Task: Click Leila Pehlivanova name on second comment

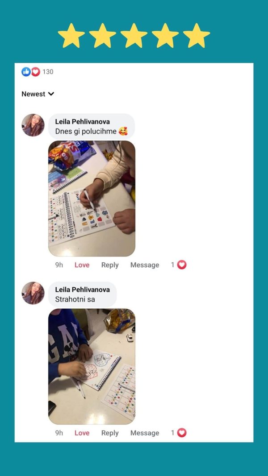Action: pos(82,290)
